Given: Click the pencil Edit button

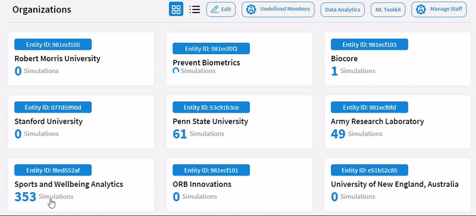Looking at the screenshot, I should click(x=221, y=10).
